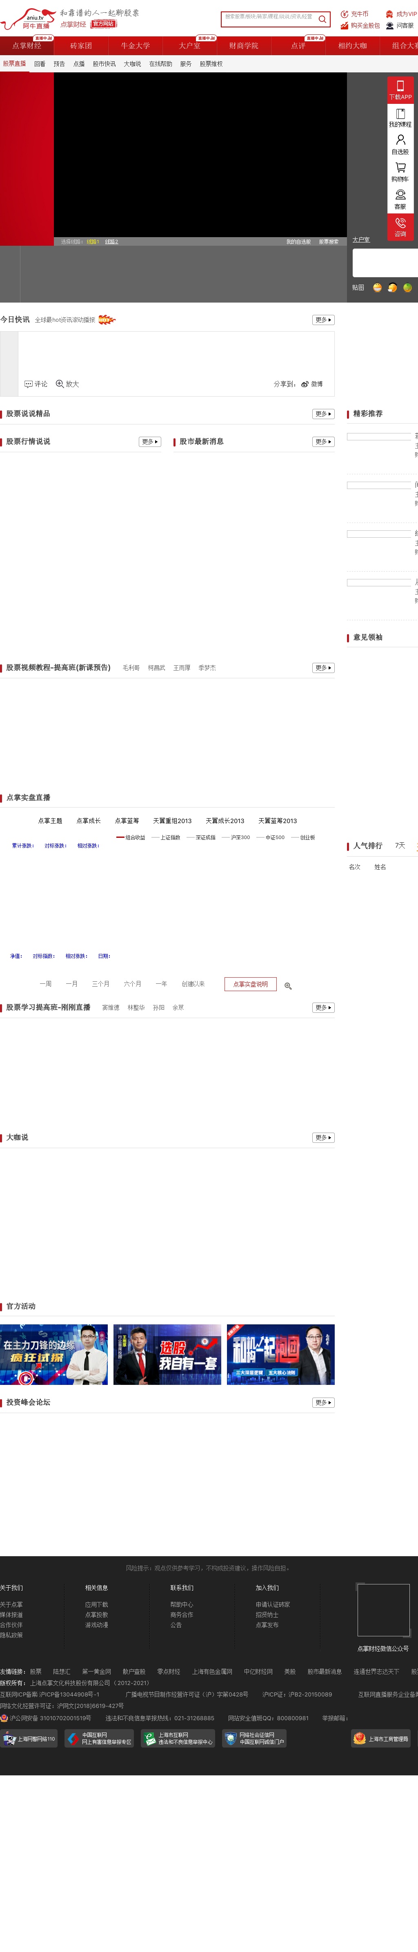Toggle 上证指数 legend line

[166, 838]
